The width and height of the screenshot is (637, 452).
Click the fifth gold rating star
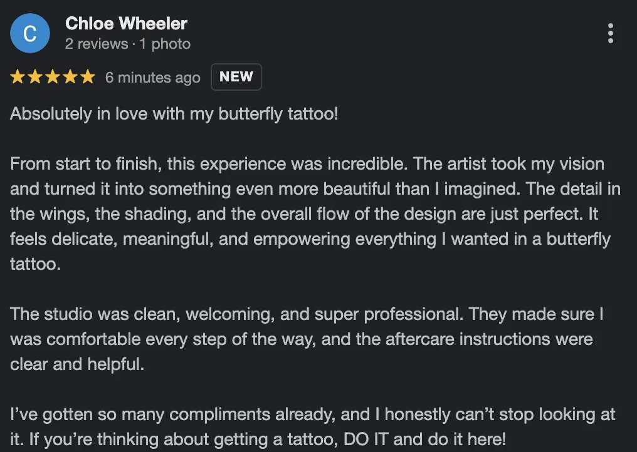88,77
